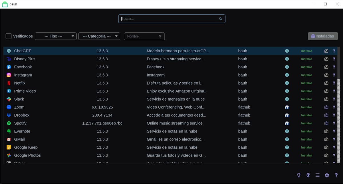This screenshot has width=343, height=184.
Task: Install Zoom with its Instalar button
Action: [306, 107]
